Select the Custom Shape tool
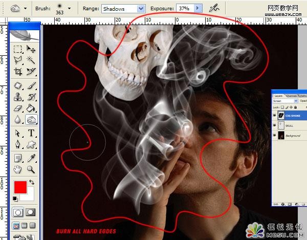The image size is (307, 240). click(x=31, y=145)
